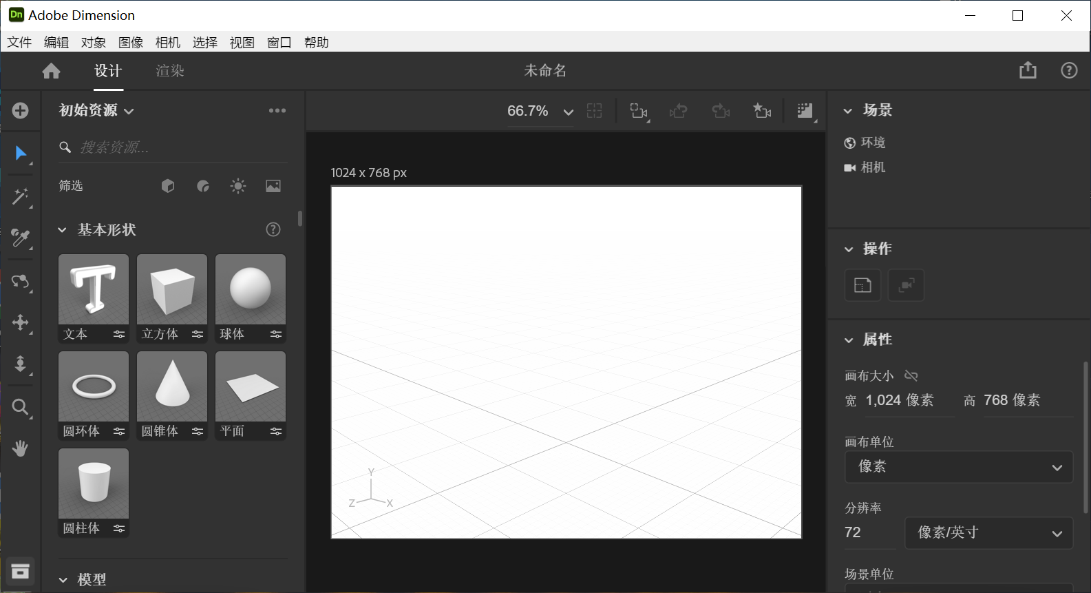Filter assets by models
Viewport: 1091px width, 593px height.
click(168, 186)
